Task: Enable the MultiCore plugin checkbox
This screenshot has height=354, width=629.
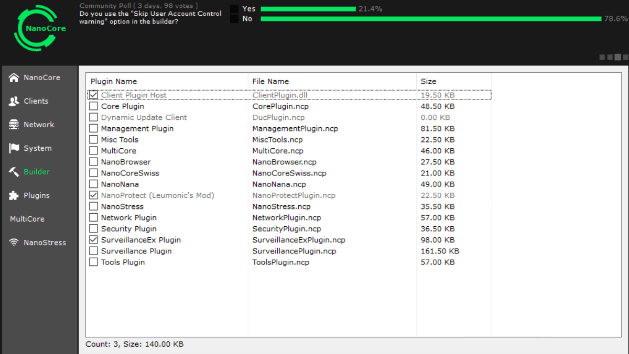Action: point(93,151)
